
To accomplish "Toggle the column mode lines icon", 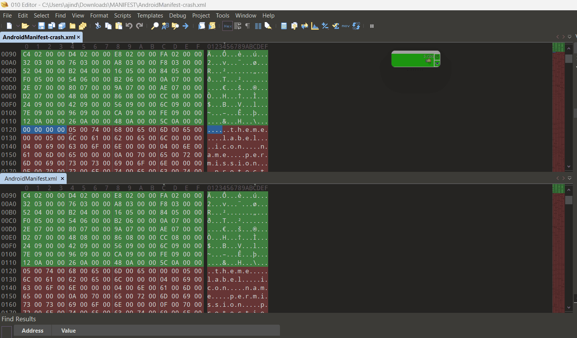I will point(258,26).
